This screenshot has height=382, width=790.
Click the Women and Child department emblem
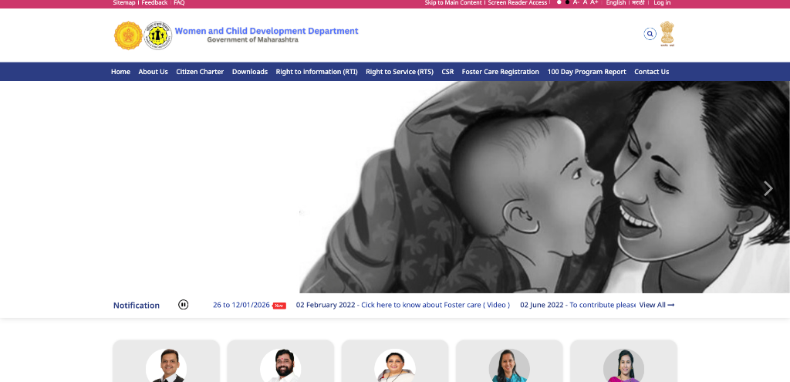click(157, 35)
